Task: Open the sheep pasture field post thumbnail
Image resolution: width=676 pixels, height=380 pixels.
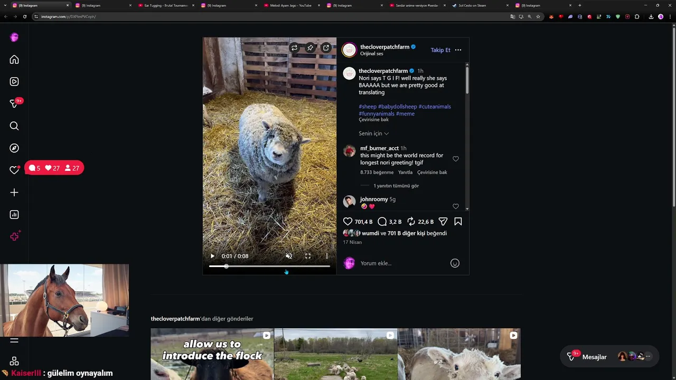Action: 335,354
